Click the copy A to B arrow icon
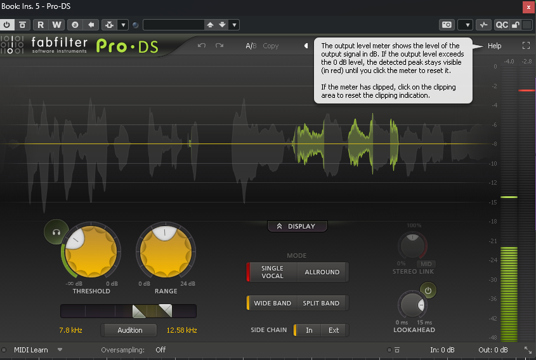The height and width of the screenshot is (360, 536). [x=91, y=25]
